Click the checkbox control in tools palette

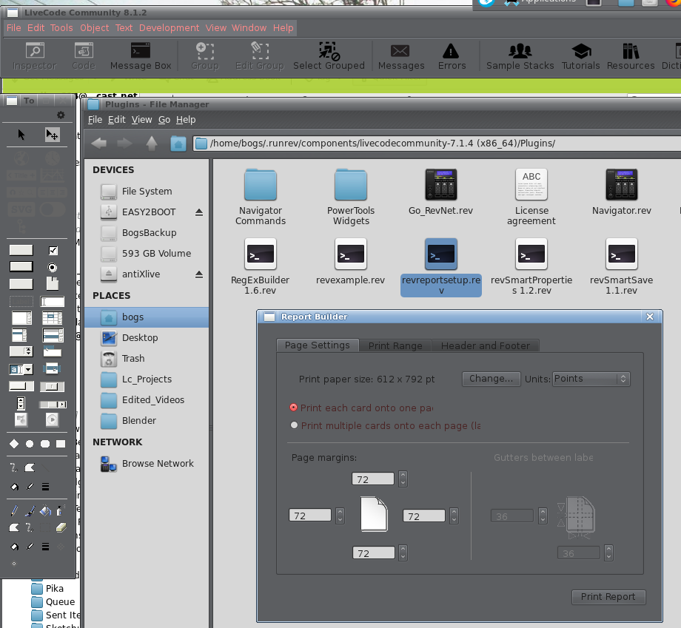pos(53,251)
